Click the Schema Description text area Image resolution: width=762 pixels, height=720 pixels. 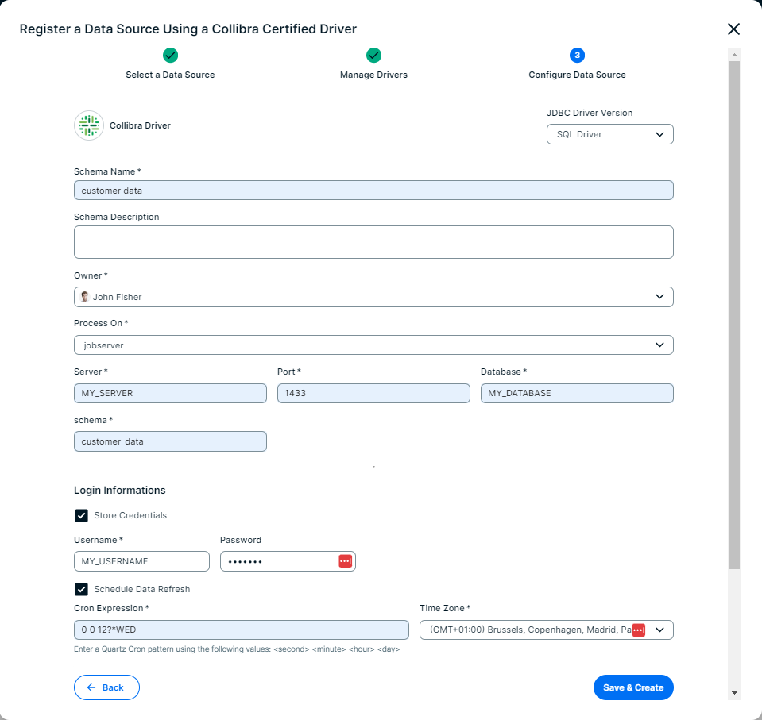373,242
